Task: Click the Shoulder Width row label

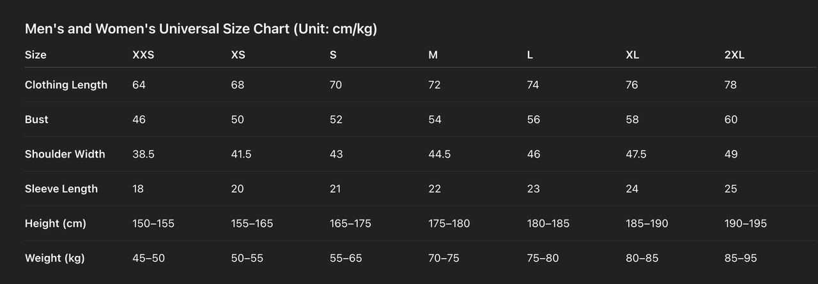Action: (65, 154)
